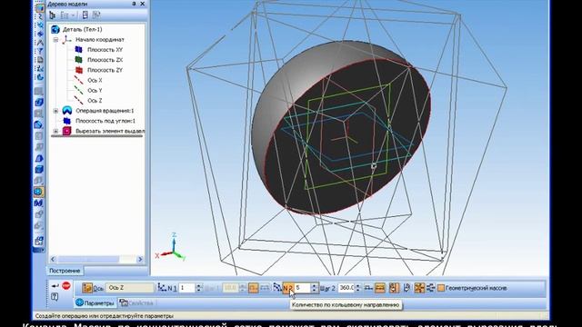Click the model tree horizontal scrollbar thumb
This screenshot has width=582, height=327.
click(88, 259)
